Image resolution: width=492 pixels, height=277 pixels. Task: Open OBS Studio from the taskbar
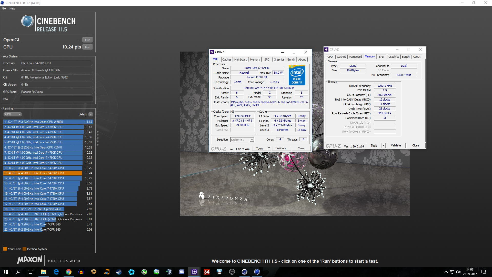[x=232, y=272]
